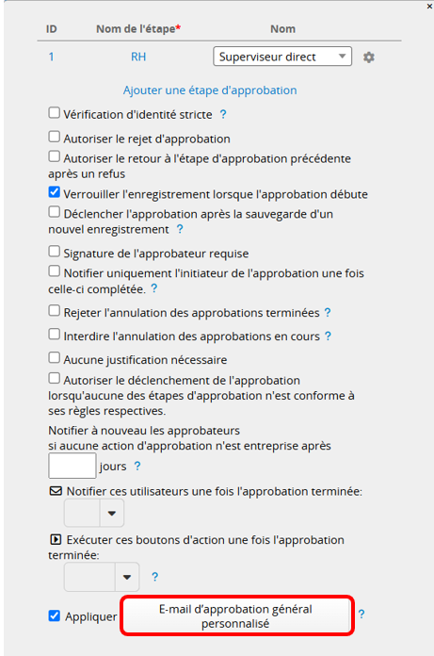Screen dimensions: 434x656
Task: Open help for Rejeter l'annulation des approbations terminées
Action: [x=328, y=313]
